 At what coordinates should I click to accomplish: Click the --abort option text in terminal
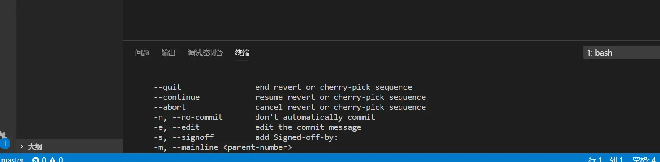click(x=170, y=107)
